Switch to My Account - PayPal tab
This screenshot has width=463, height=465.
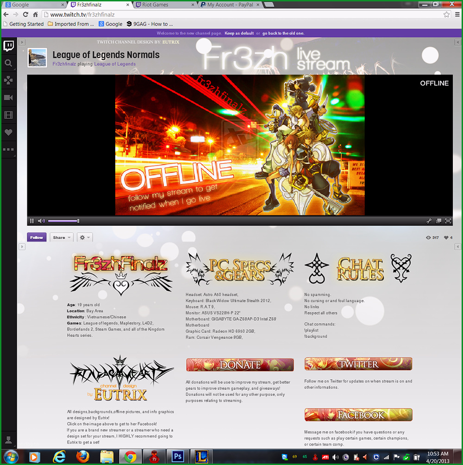point(230,5)
